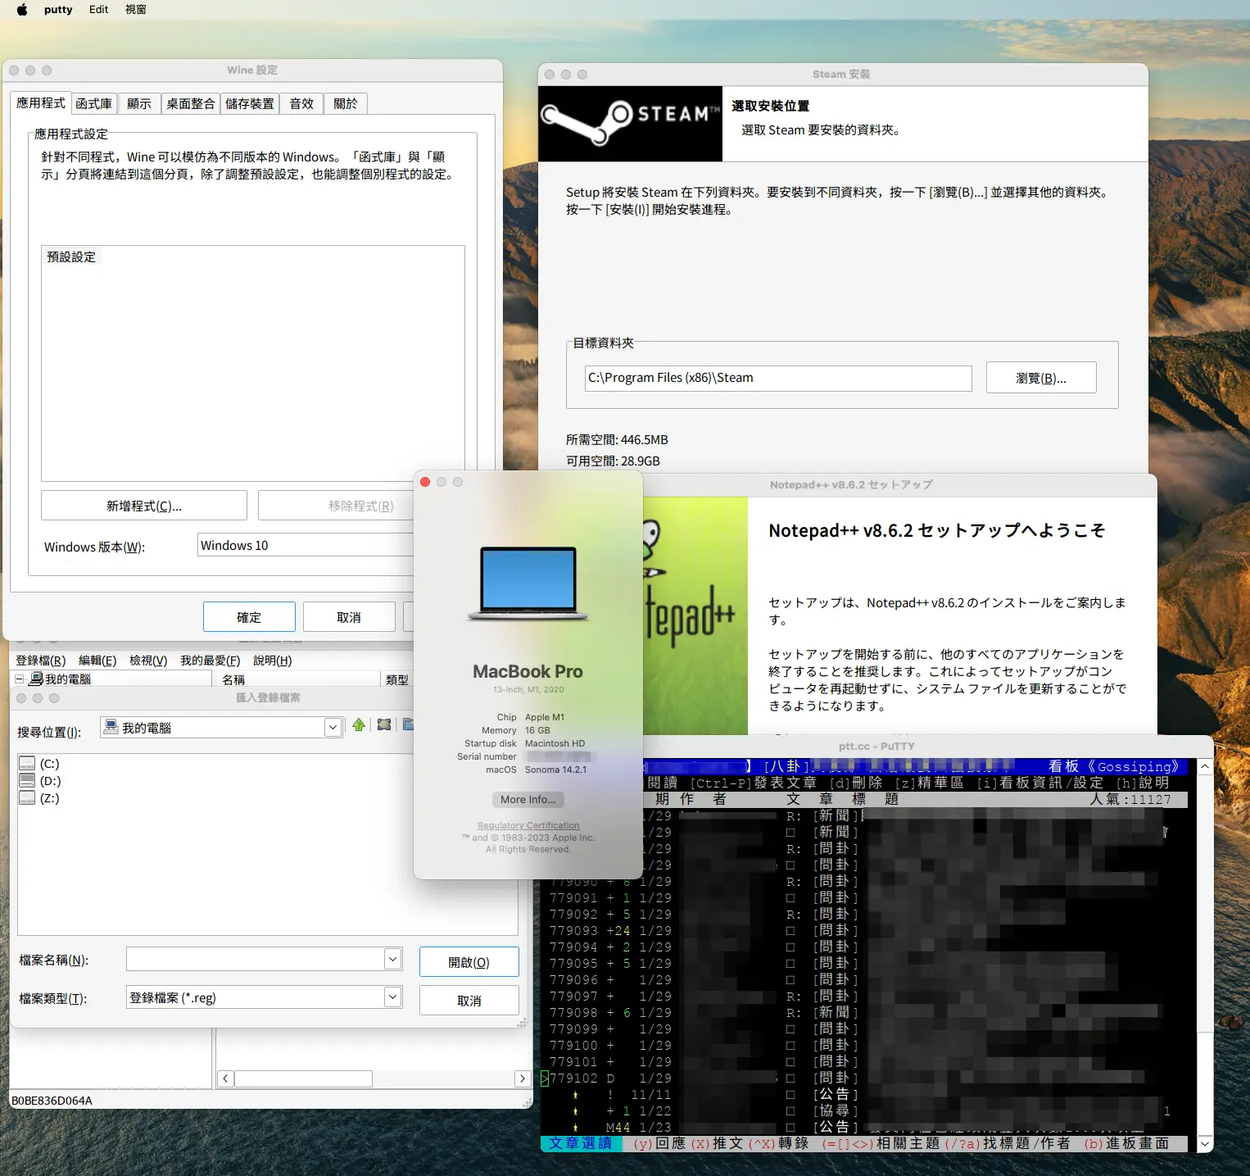
Task: Click 取消 in Wine settings
Action: tap(349, 617)
